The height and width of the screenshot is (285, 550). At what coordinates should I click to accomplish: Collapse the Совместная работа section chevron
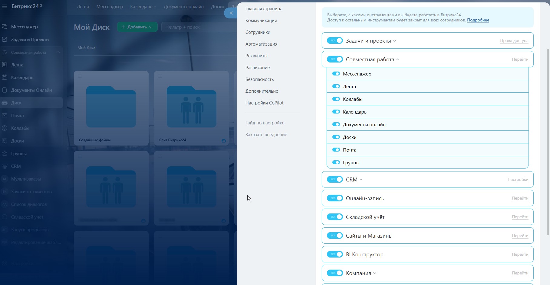398,59
